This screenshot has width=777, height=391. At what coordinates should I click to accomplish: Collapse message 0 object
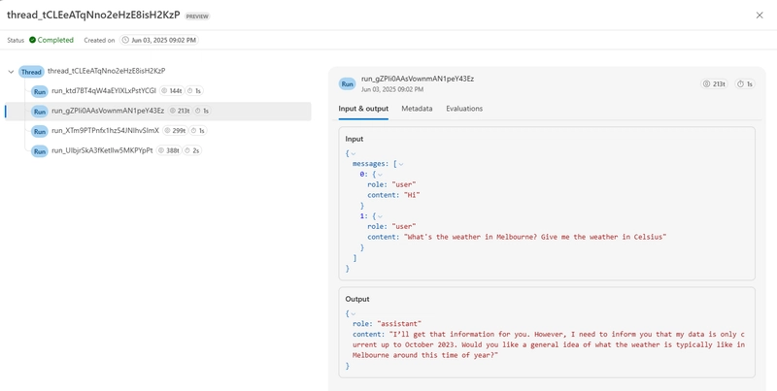point(380,175)
